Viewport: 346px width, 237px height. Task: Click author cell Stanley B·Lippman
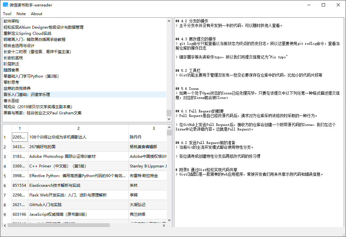(148, 166)
